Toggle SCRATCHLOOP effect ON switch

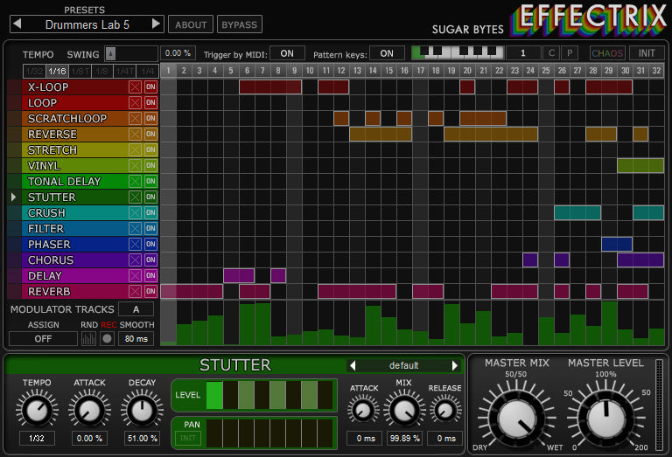pos(150,119)
